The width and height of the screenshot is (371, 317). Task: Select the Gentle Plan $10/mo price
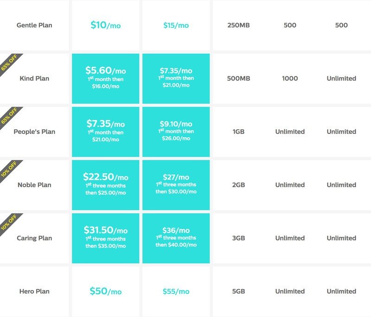click(x=105, y=25)
